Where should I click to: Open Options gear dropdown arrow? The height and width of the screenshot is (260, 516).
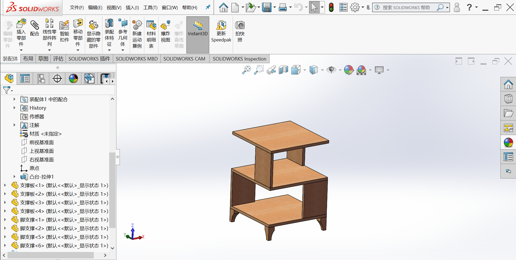(x=363, y=8)
